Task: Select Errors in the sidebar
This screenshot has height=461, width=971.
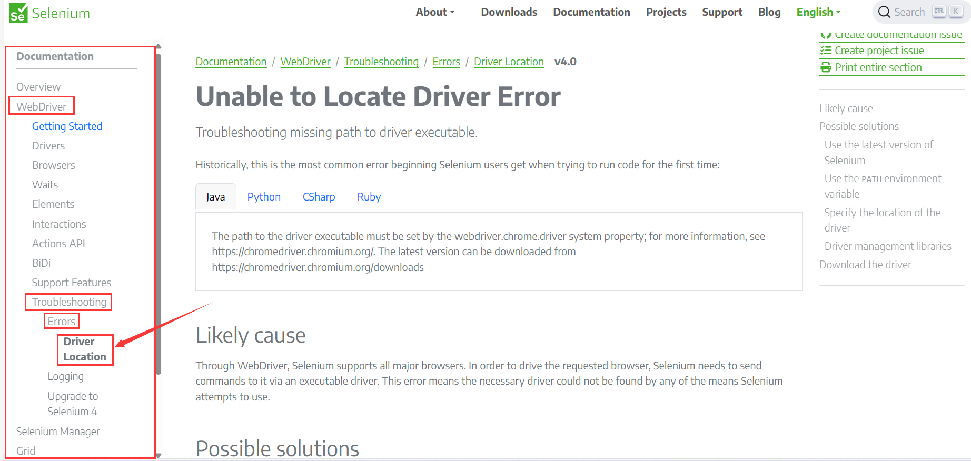Action: click(62, 322)
